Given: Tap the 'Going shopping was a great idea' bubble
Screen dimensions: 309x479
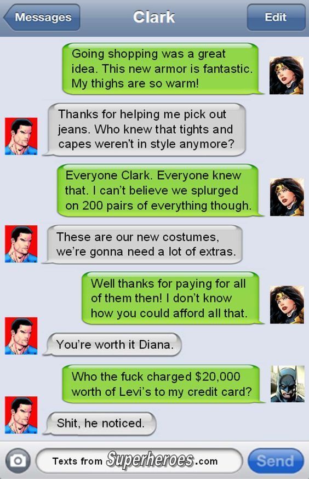Looking at the screenshot, I should pos(162,69).
